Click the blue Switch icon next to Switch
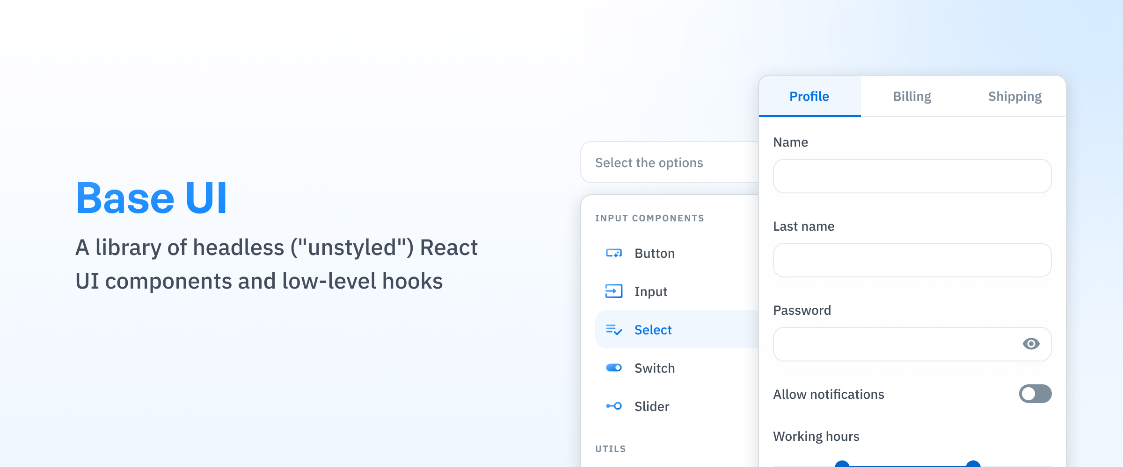The height and width of the screenshot is (467, 1123). (x=613, y=368)
